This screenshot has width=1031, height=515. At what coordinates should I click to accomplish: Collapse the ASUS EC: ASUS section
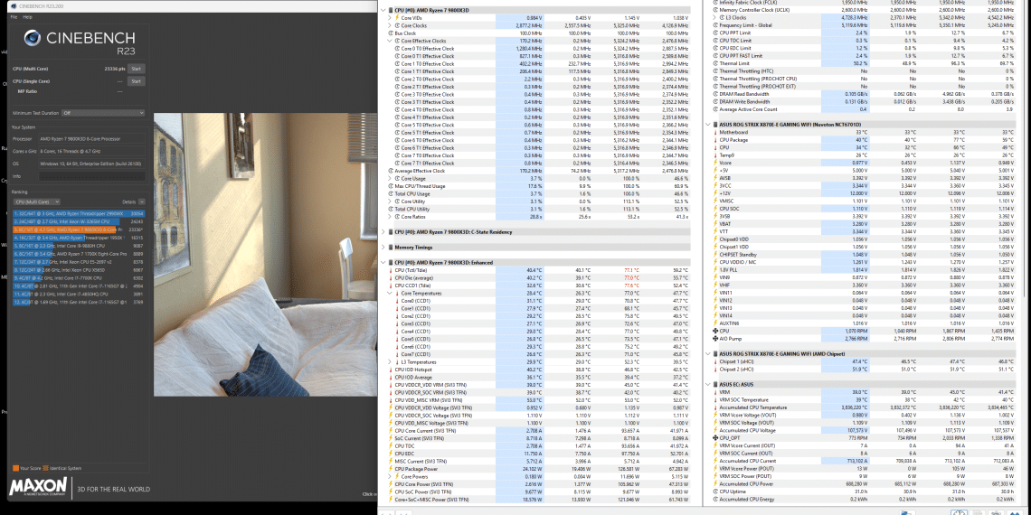click(x=707, y=384)
